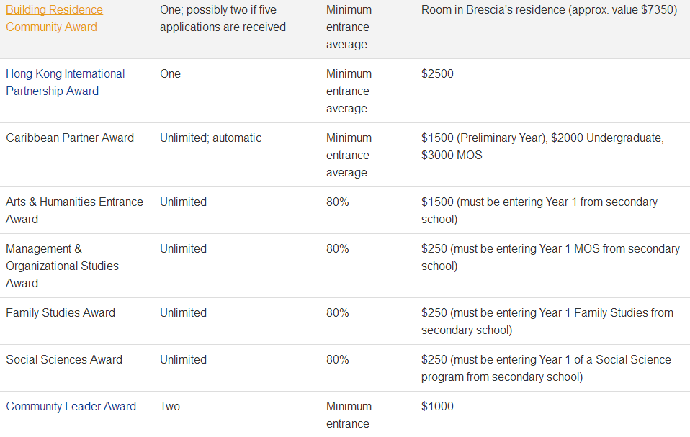Open Building Residence Community Award link
Viewport: 690px width, 437px height.
point(54,19)
